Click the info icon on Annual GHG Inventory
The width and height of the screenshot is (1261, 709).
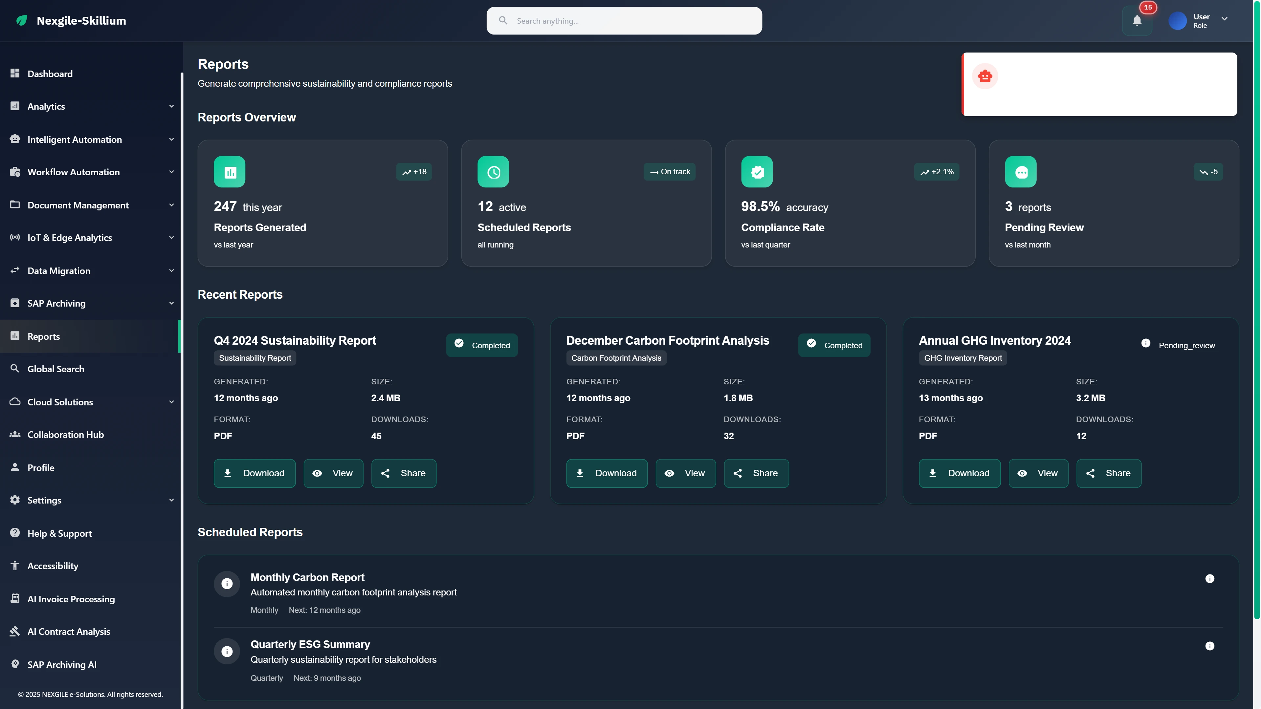tap(1146, 343)
